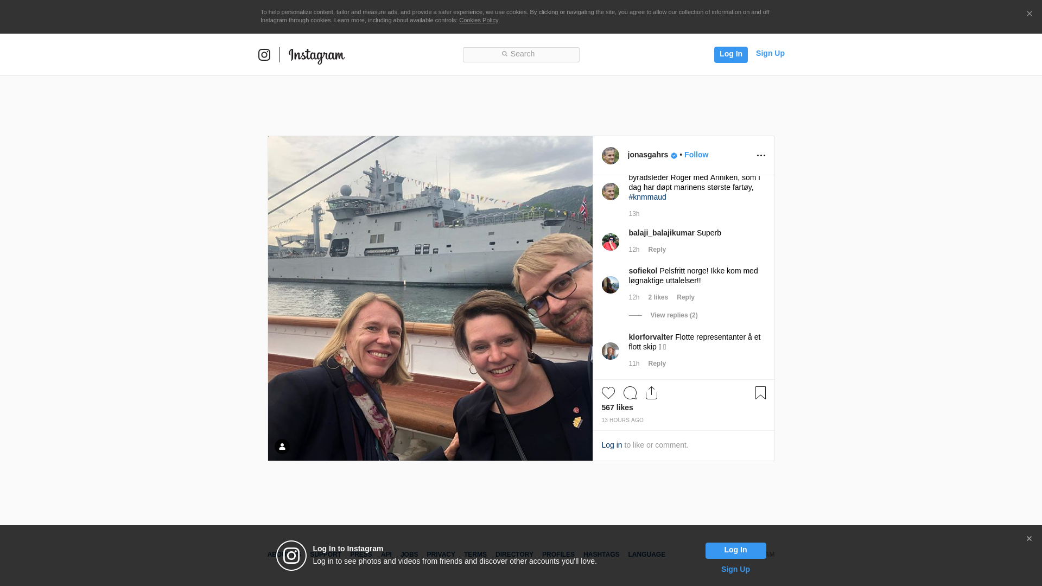Viewport: 1042px width, 586px height.
Task: Click Sign Up in the header
Action: 770,53
